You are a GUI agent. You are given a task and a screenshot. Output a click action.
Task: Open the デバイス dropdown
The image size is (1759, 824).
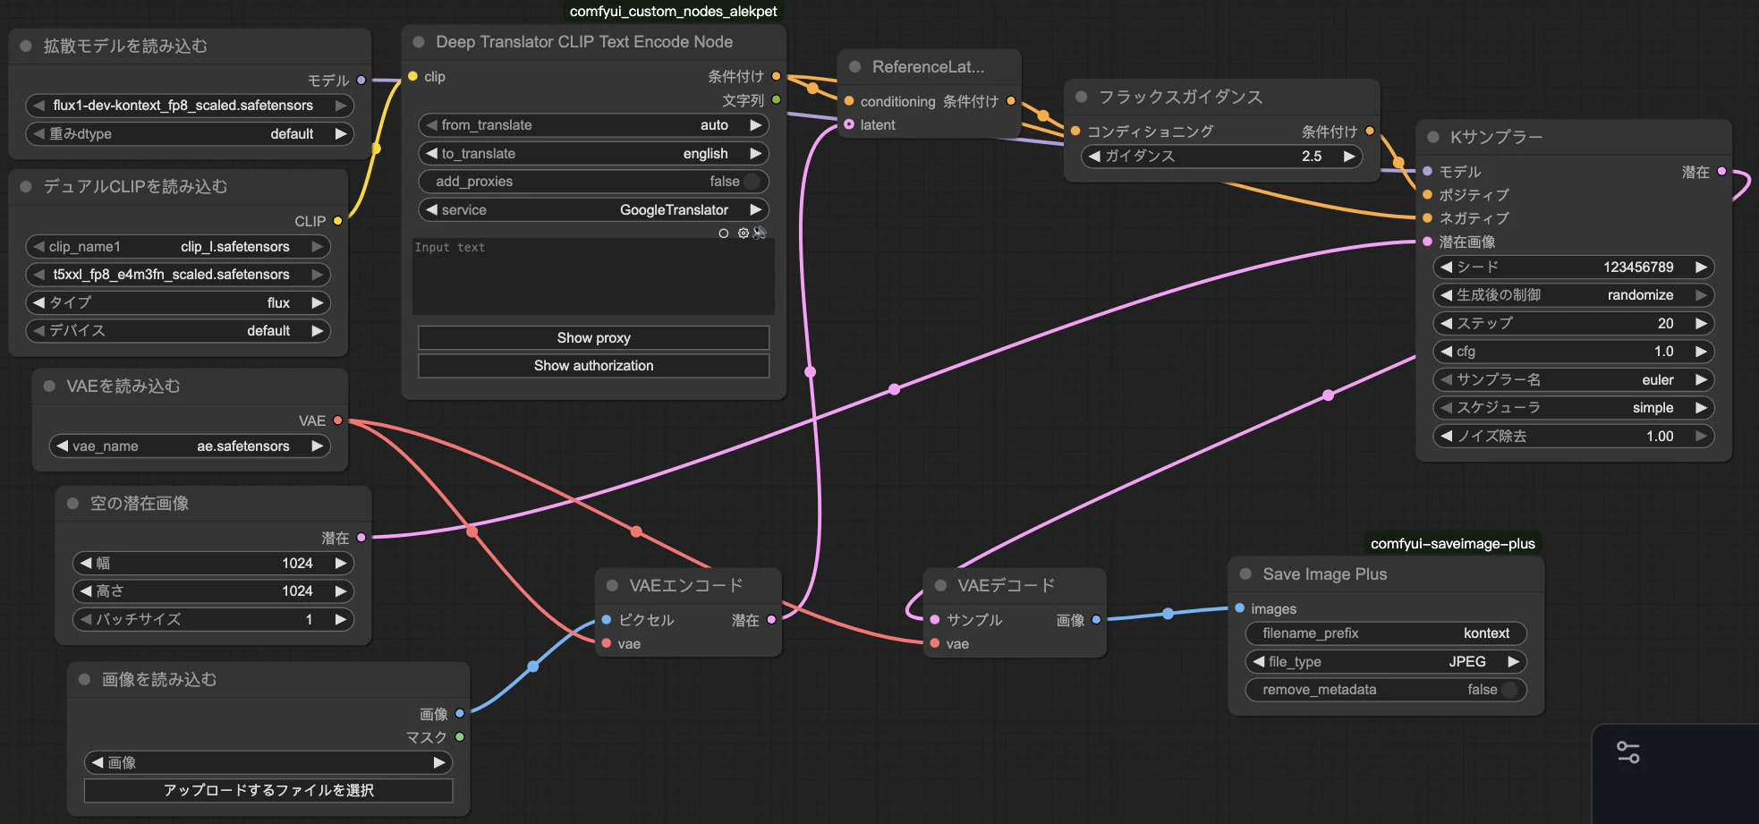pyautogui.click(x=178, y=331)
